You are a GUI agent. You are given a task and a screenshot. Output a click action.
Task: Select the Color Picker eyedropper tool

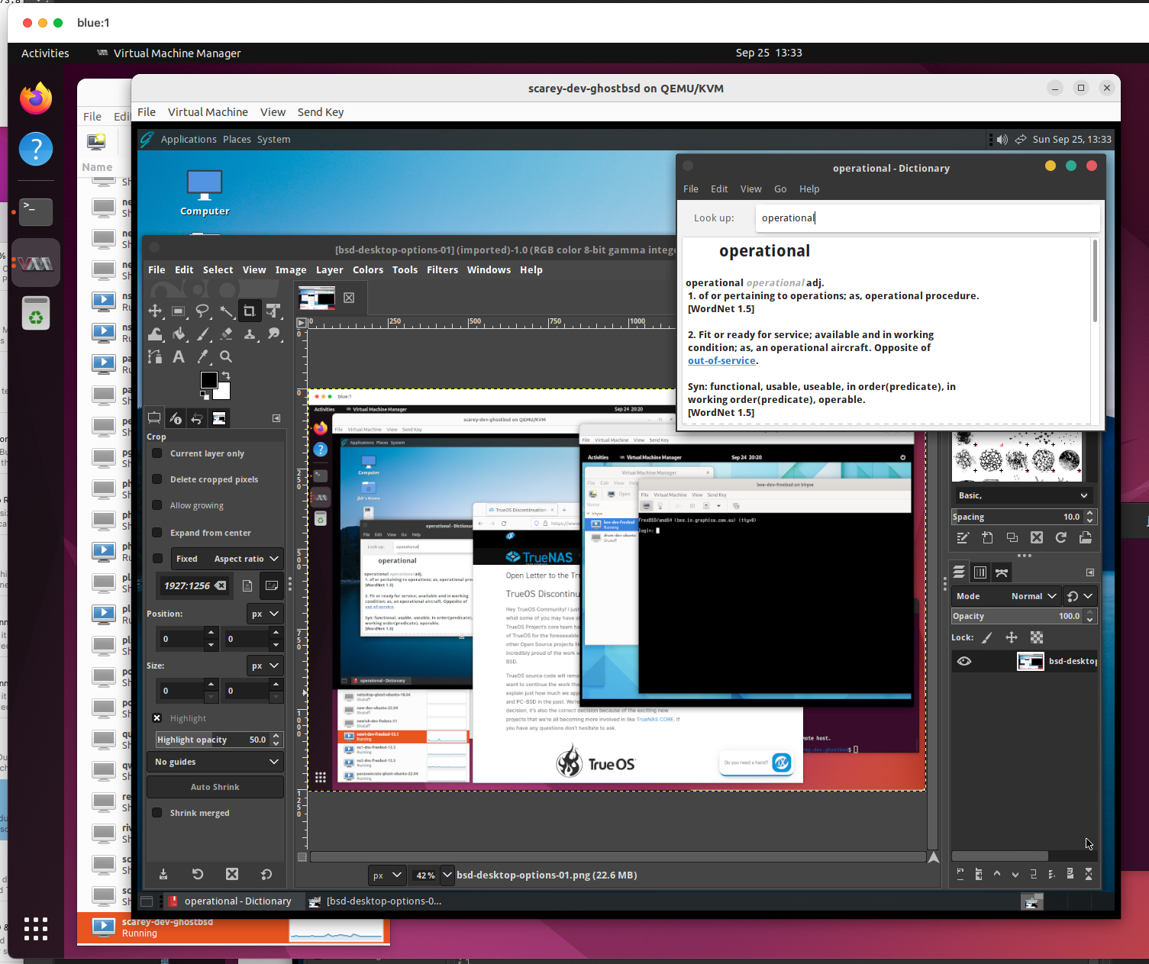[x=202, y=356]
